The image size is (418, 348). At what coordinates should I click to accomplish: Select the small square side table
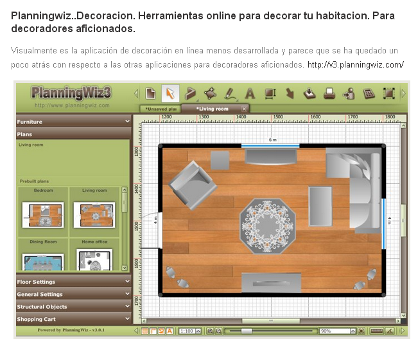point(220,160)
